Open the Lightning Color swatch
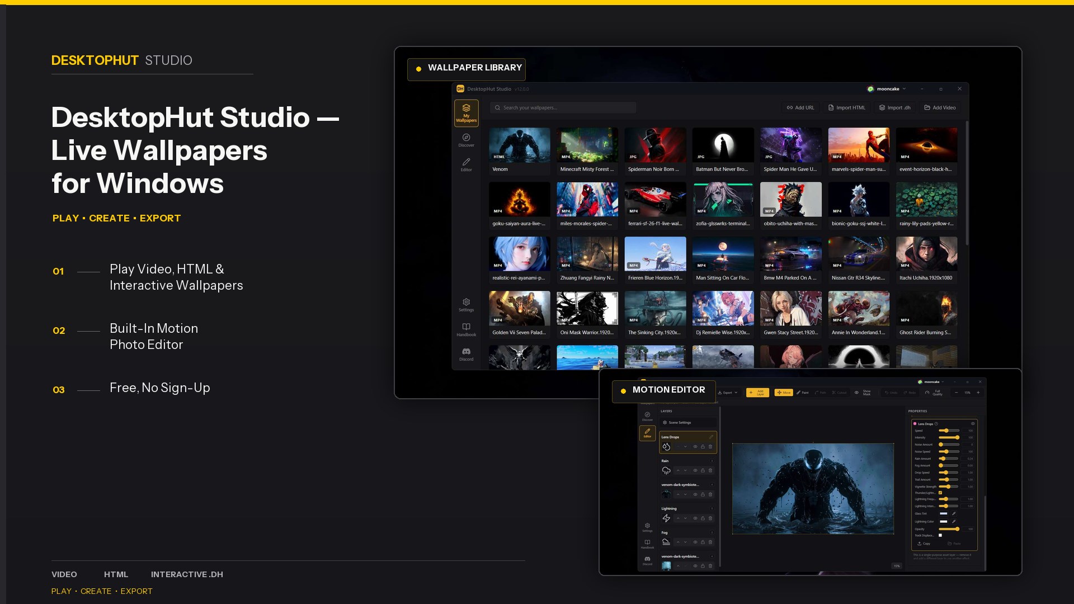 point(944,521)
